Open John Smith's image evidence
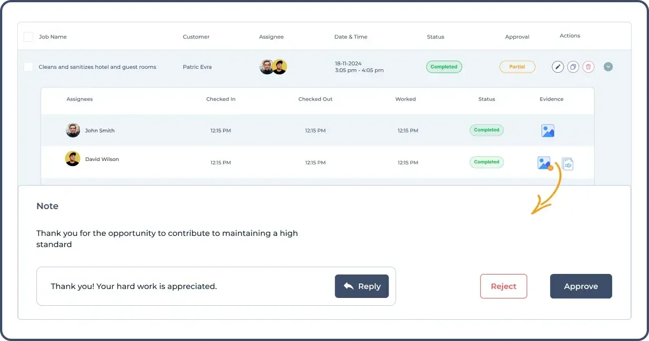The width and height of the screenshot is (649, 341). click(x=547, y=130)
